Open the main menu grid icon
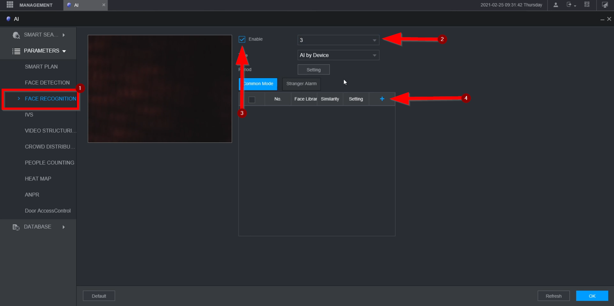 click(10, 5)
